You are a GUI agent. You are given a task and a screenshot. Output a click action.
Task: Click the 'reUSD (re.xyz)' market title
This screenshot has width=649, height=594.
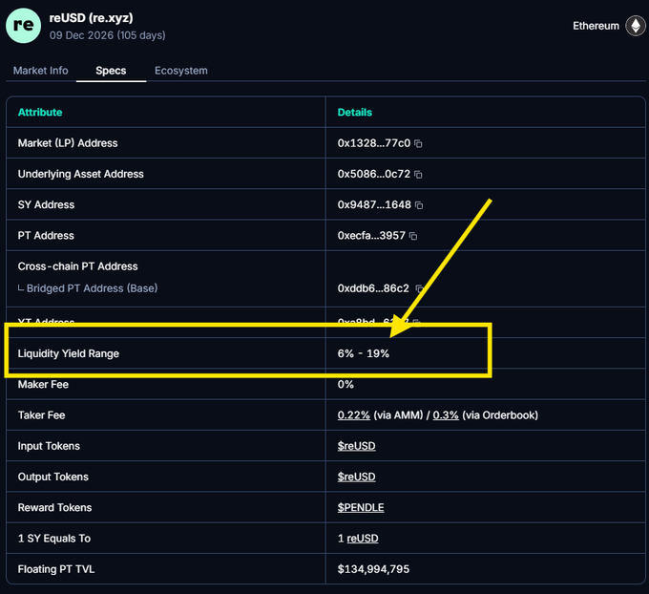coord(91,18)
